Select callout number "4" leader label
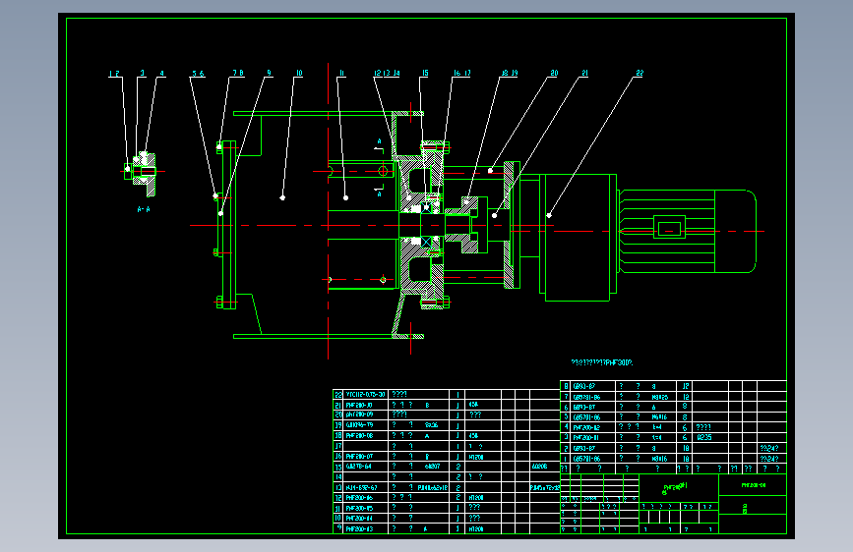This screenshot has width=853, height=552. pyautogui.click(x=161, y=73)
